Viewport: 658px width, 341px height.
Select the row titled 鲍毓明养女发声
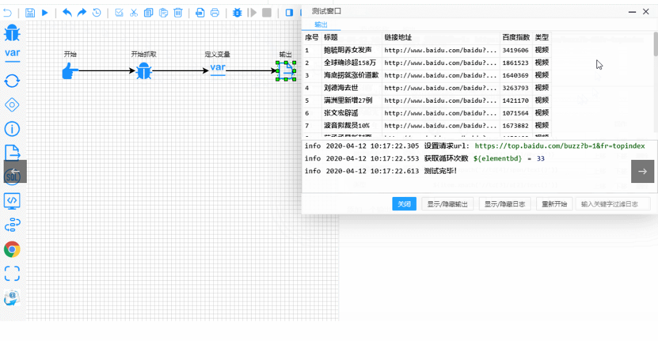click(x=427, y=50)
